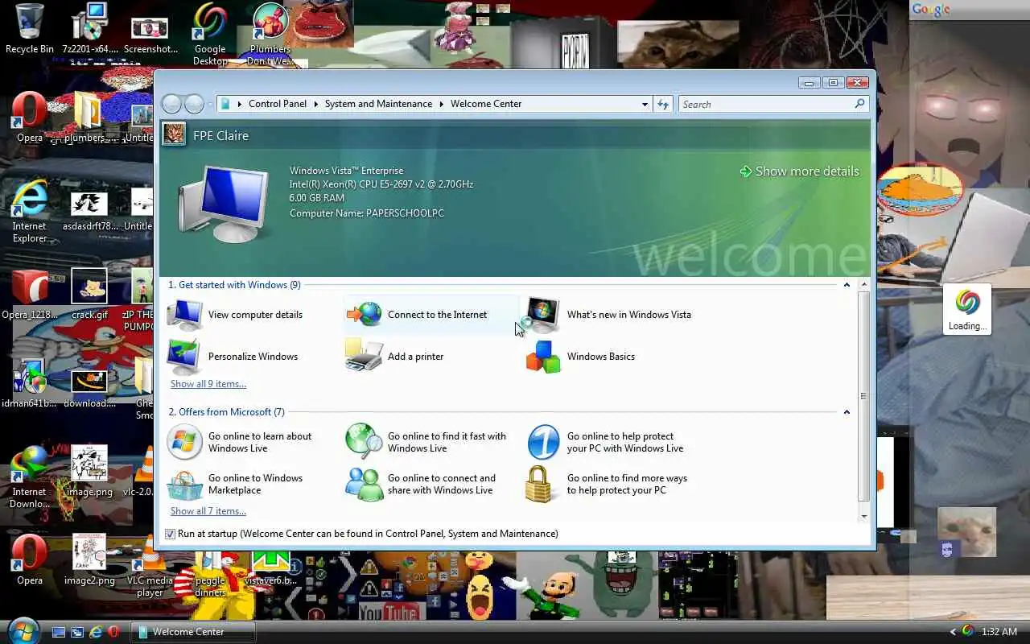Select Internet Download Manager desktop shortcut
The width and height of the screenshot is (1030, 644).
coord(29,477)
